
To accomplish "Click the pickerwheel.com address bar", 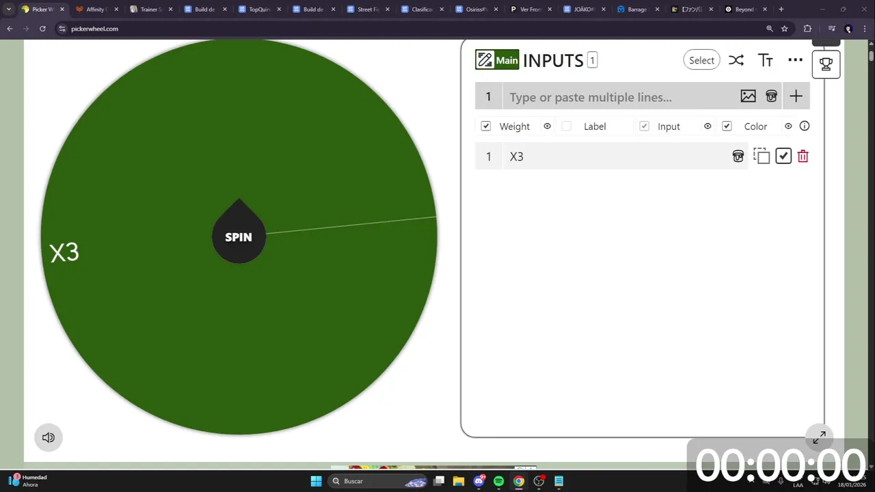I will pos(410,29).
